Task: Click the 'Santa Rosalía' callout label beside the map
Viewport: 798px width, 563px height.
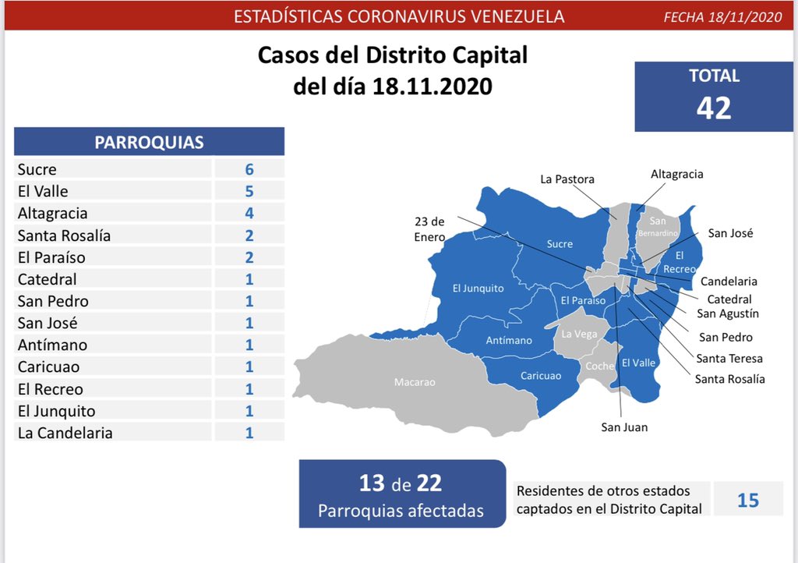Action: tap(729, 379)
